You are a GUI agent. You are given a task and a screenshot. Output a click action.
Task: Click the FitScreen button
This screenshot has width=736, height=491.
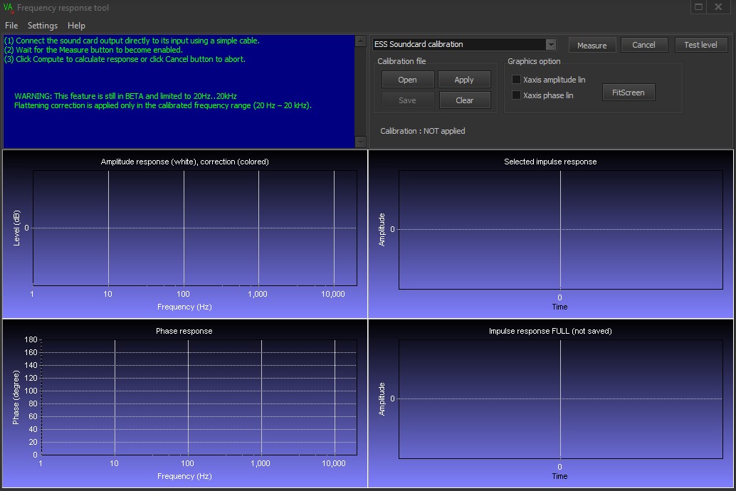(629, 93)
